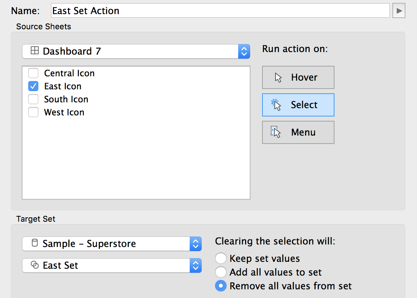Click the Select cursor-burst icon
The image size is (417, 298).
click(x=276, y=105)
